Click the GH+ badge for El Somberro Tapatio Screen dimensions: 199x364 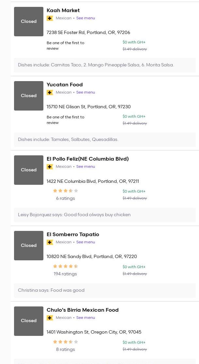coord(50,242)
